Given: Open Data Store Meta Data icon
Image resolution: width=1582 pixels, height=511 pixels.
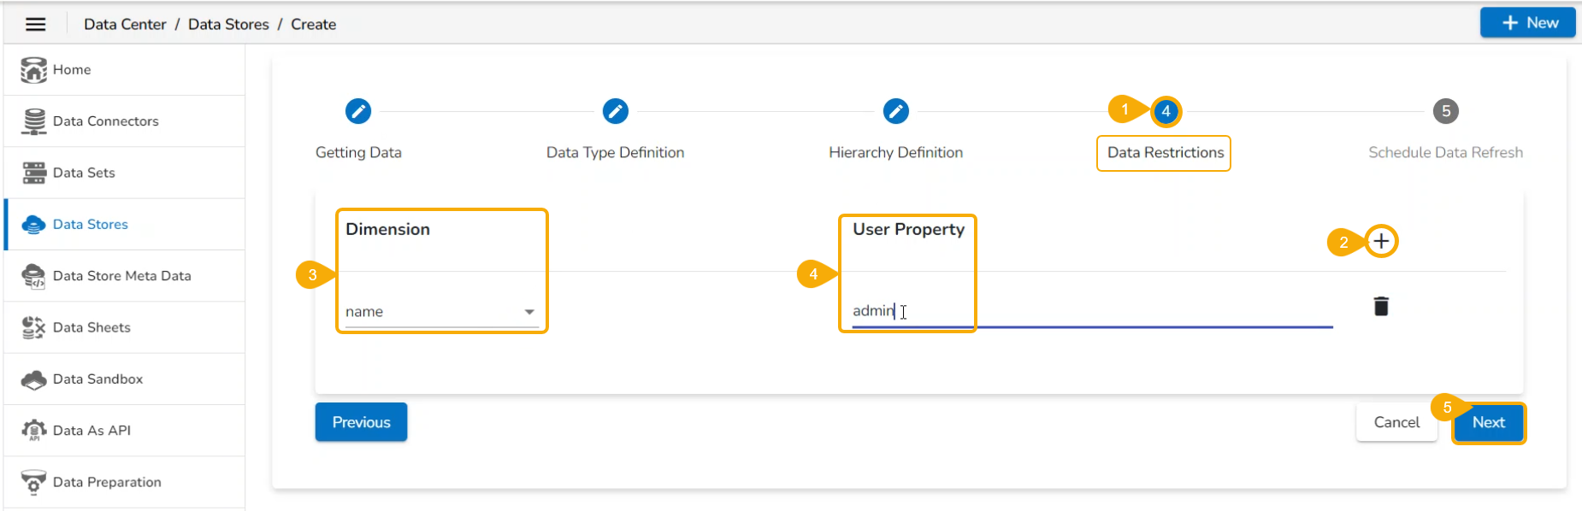Looking at the screenshot, I should tap(34, 276).
